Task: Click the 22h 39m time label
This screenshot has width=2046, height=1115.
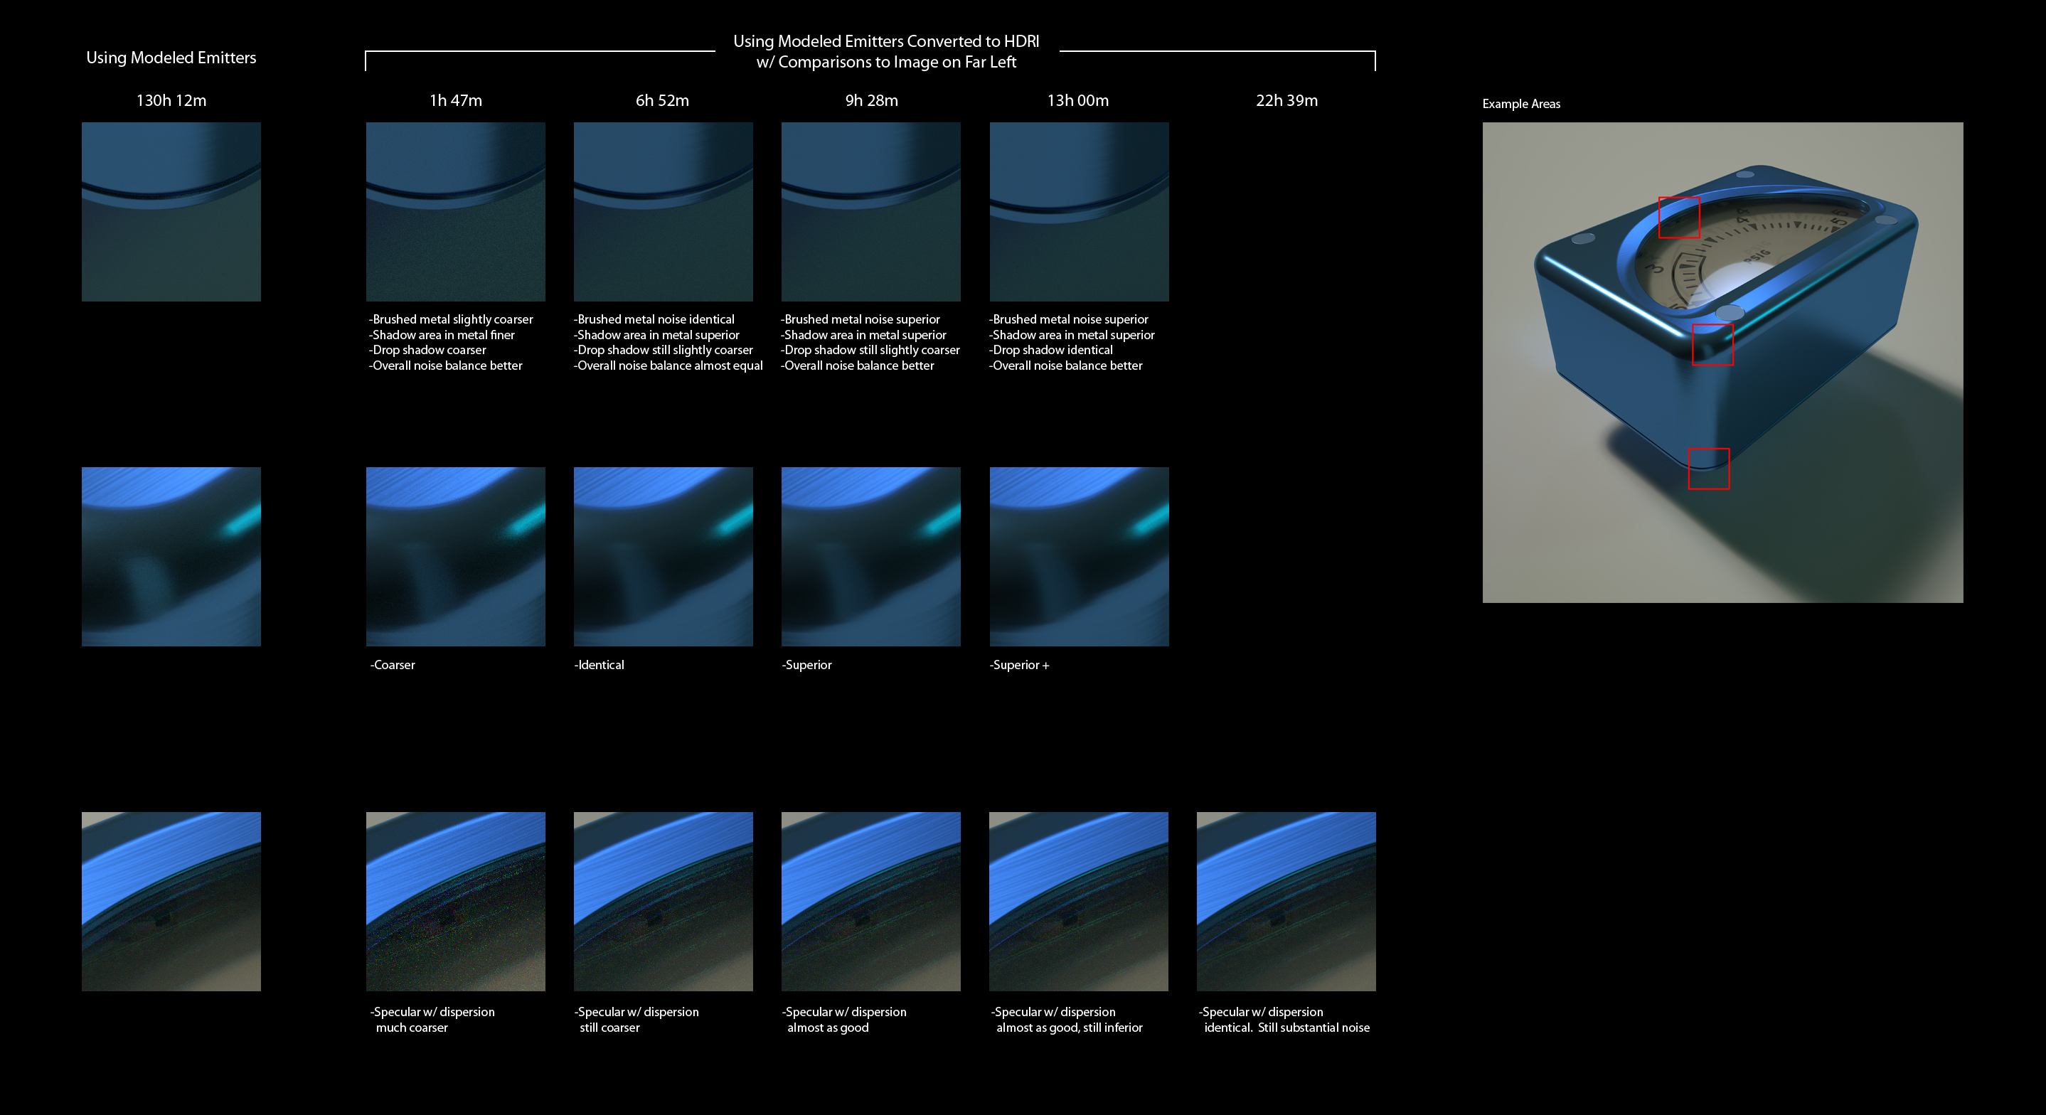Action: click(x=1286, y=101)
